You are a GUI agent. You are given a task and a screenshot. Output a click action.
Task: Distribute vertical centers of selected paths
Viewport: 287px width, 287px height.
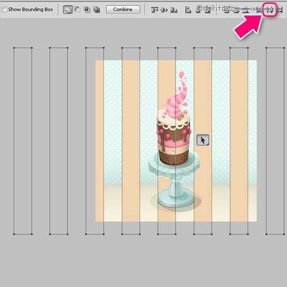pyautogui.click(x=236, y=9)
